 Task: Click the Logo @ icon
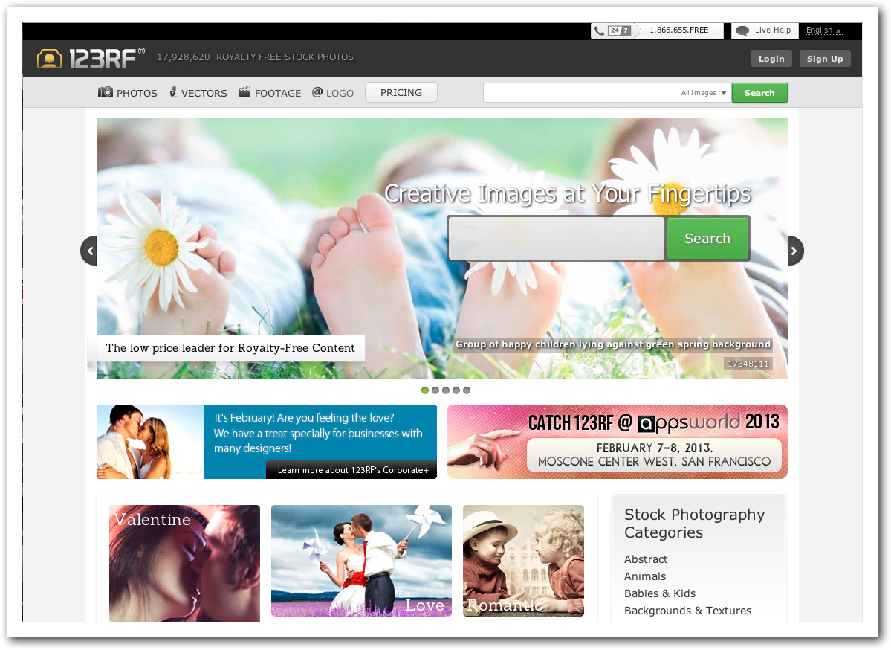coord(317,92)
